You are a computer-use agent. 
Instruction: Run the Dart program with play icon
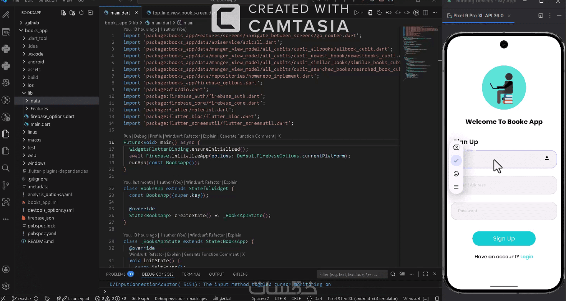pos(357,13)
